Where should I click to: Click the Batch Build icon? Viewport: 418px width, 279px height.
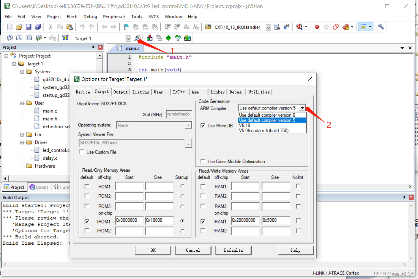[38, 38]
